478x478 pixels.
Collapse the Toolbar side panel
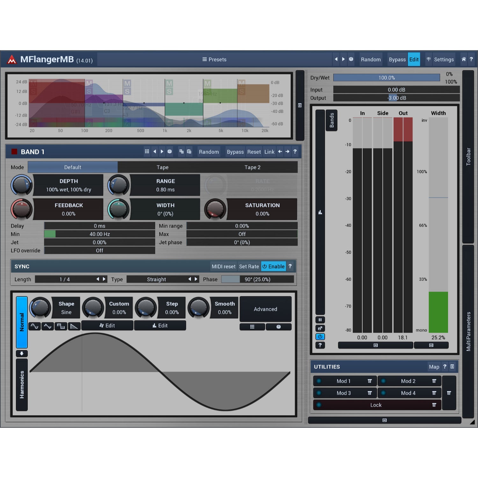pos(468,156)
